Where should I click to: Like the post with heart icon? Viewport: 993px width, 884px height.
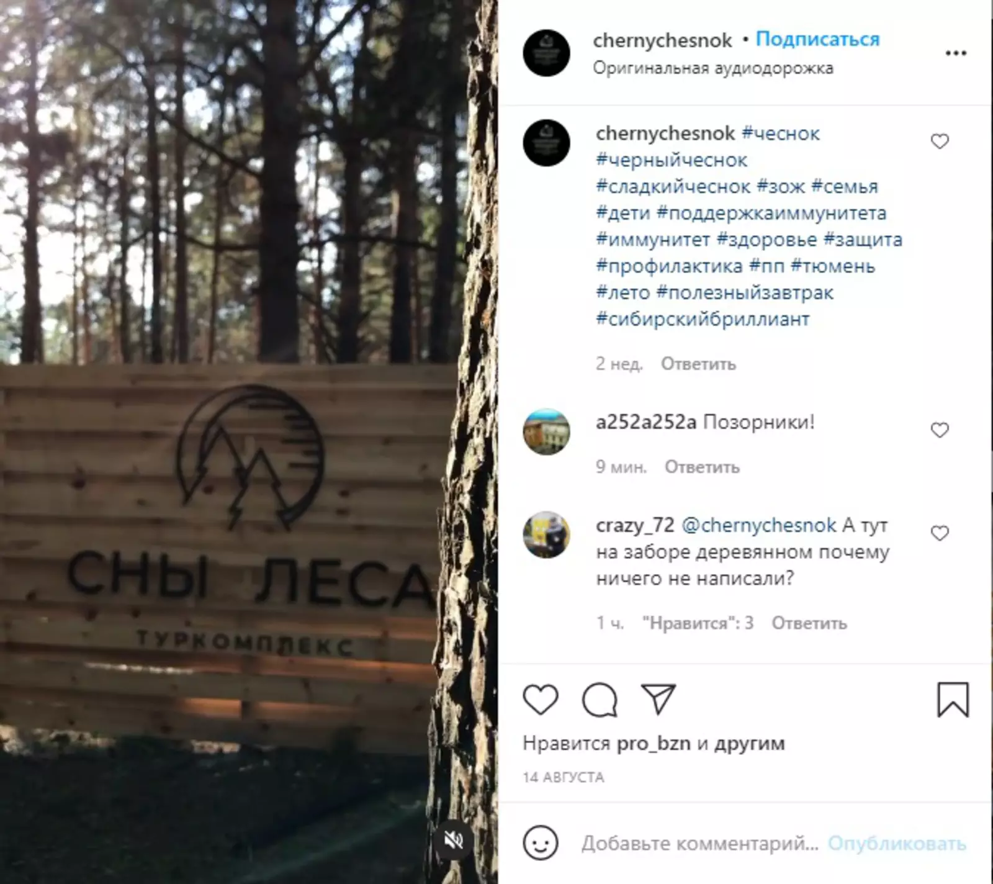point(541,700)
